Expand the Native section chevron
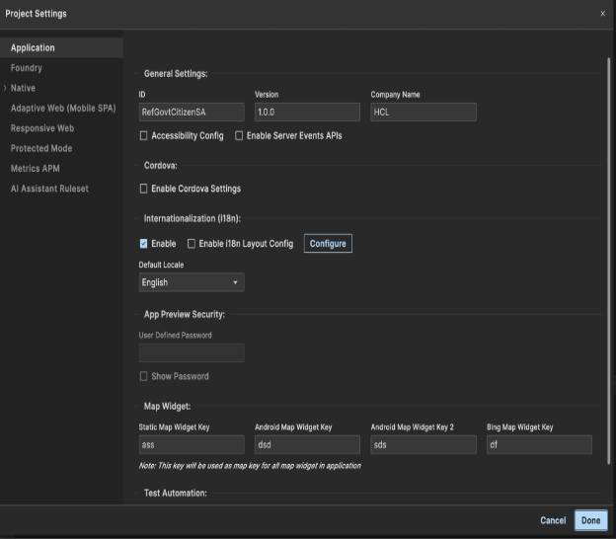 (5, 88)
